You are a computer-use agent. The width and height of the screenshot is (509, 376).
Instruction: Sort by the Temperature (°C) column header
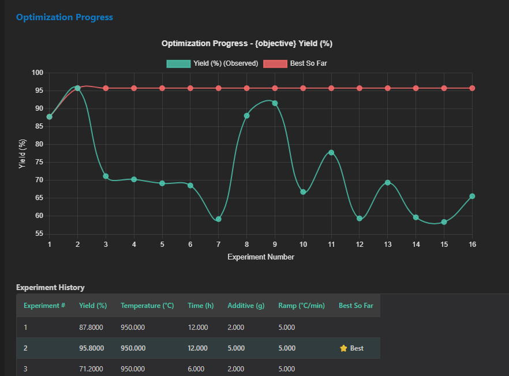147,306
